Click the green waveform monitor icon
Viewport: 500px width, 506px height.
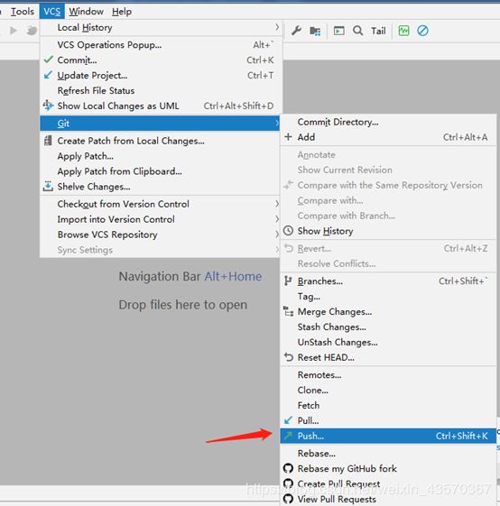pyautogui.click(x=403, y=31)
